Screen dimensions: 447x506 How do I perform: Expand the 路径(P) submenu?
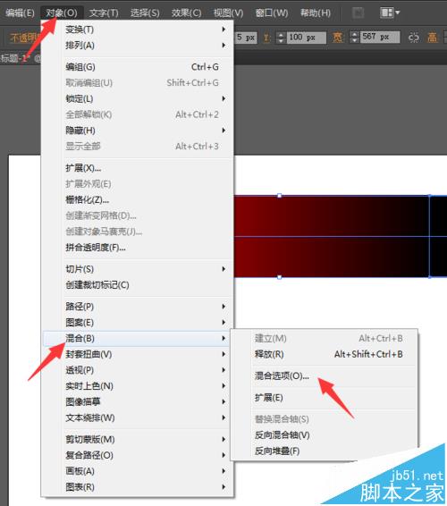pos(138,307)
